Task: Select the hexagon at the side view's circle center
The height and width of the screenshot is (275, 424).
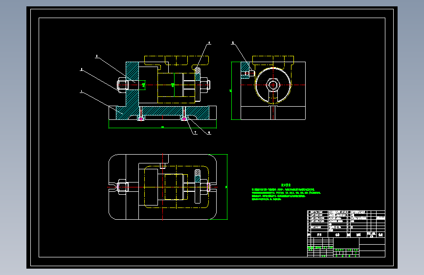Action: click(x=273, y=85)
